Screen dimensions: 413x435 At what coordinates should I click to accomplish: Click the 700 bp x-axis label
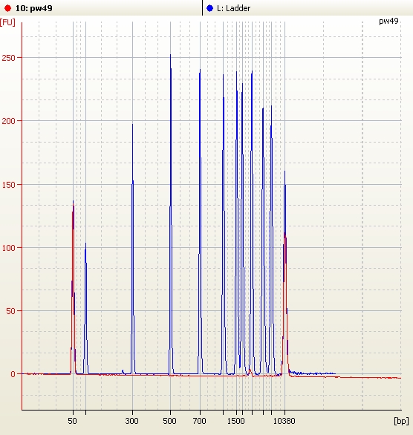tap(200, 421)
